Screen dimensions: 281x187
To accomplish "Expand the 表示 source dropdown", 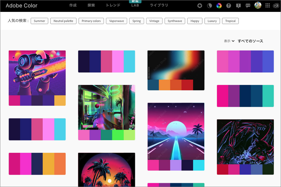I will pyautogui.click(x=229, y=41).
